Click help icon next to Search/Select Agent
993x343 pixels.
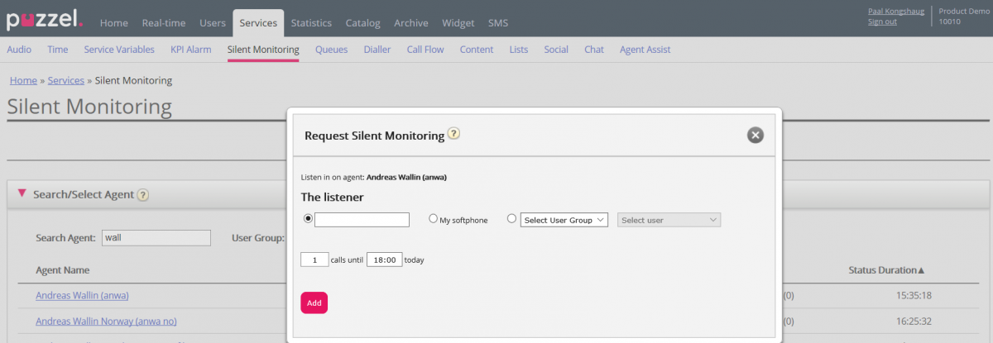(x=143, y=195)
